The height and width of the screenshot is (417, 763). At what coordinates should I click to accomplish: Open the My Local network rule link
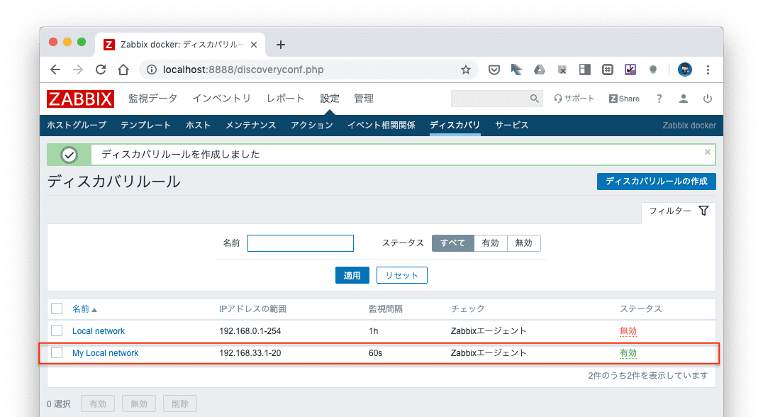click(x=105, y=352)
